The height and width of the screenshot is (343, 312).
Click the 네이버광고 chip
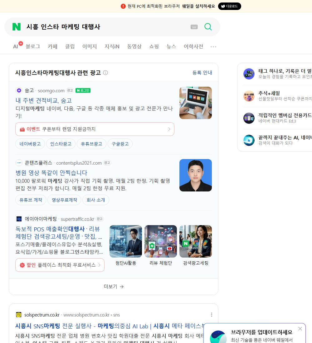tap(30, 144)
